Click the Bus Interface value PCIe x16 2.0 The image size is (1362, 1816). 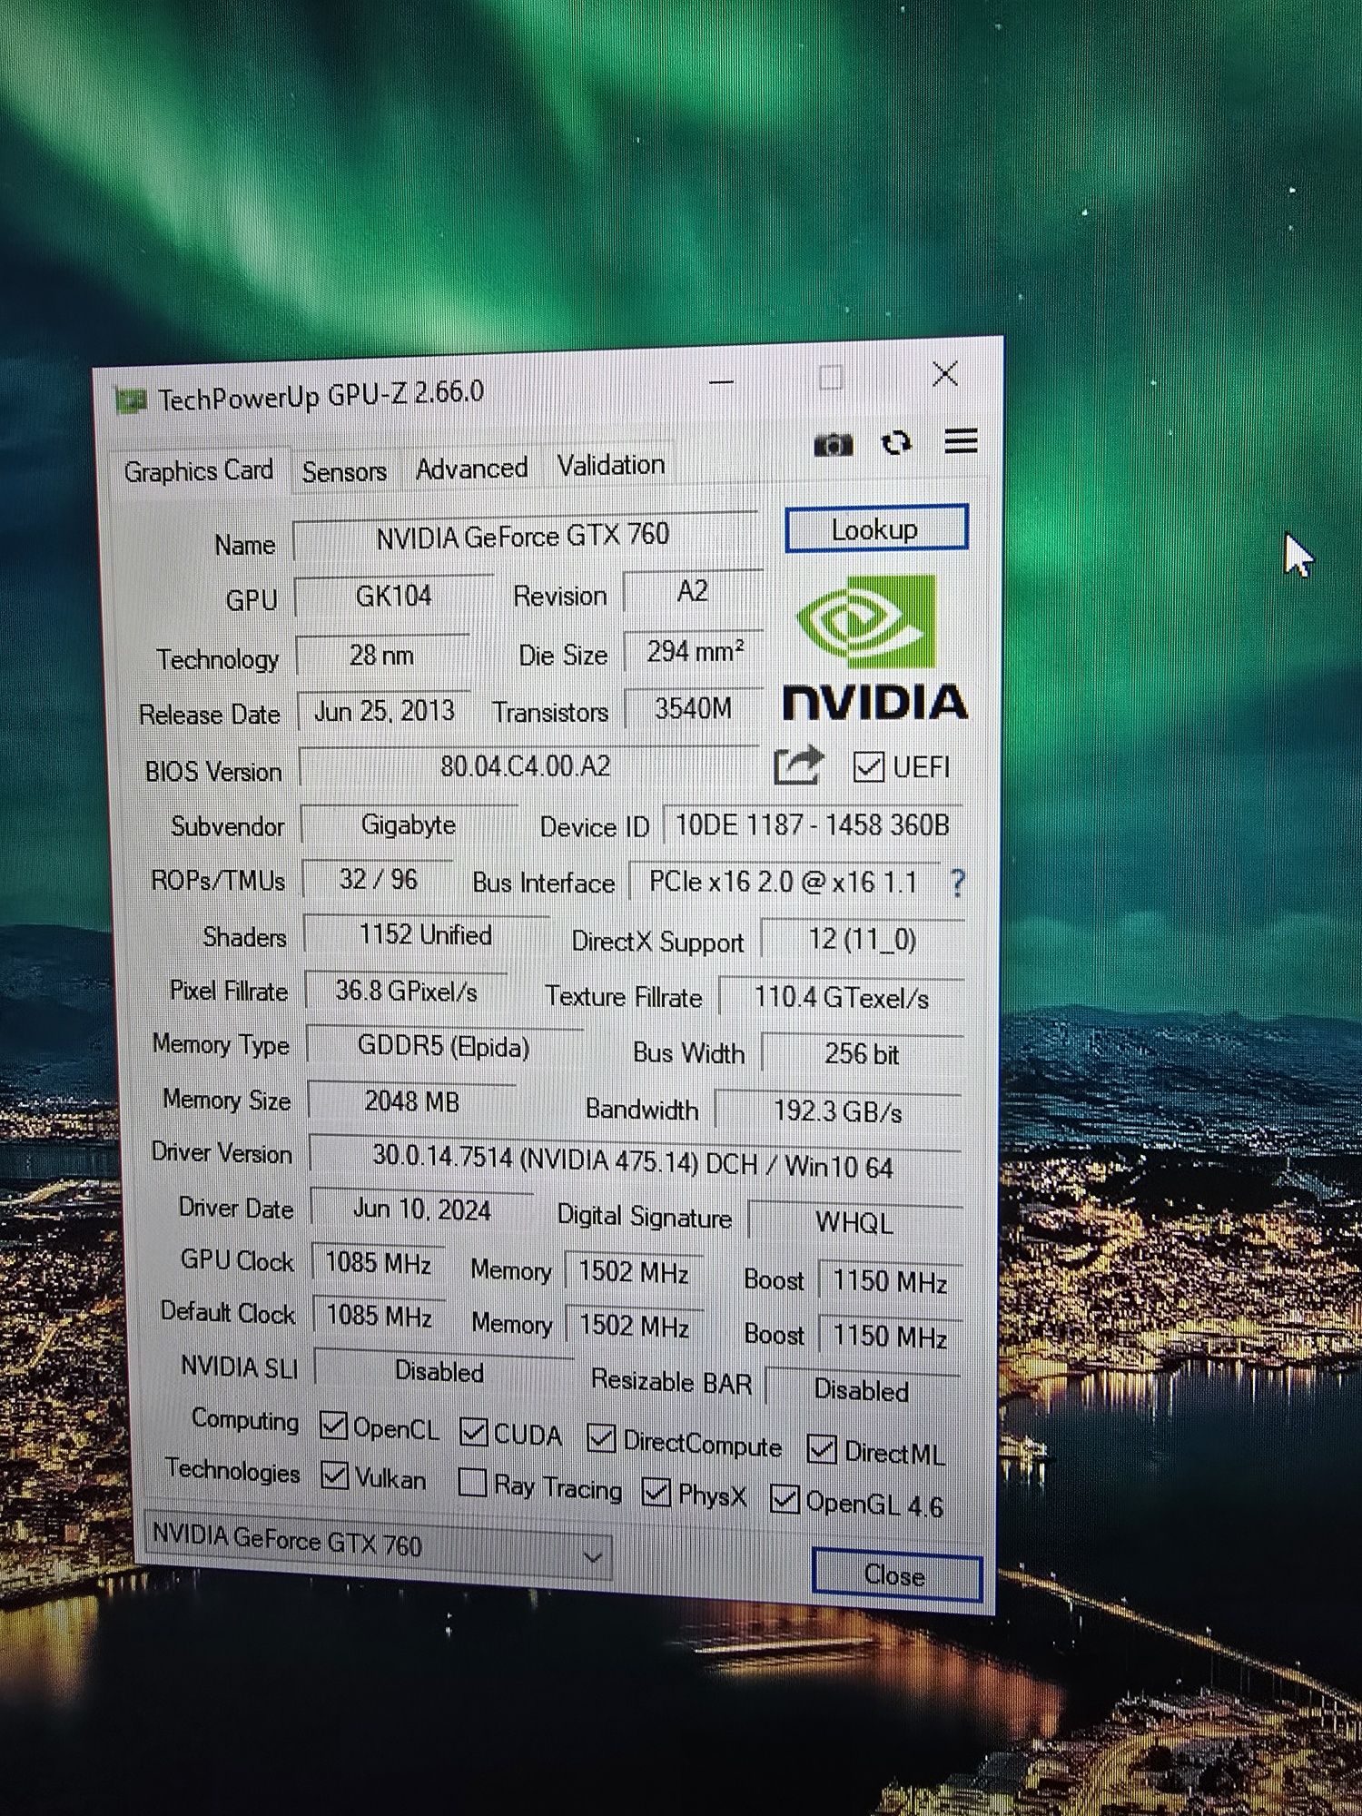pyautogui.click(x=784, y=883)
